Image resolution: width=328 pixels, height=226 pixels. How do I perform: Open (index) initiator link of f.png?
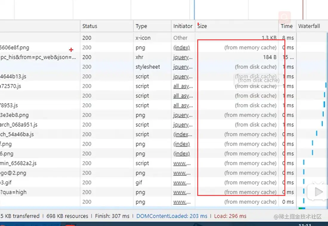[x=181, y=144]
